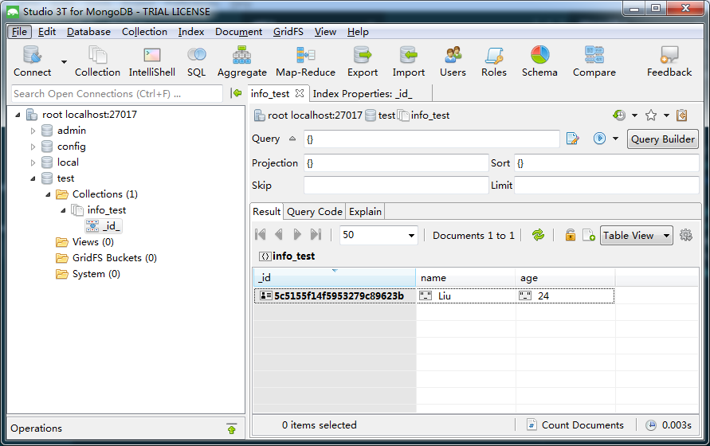
Task: Collapse the Query bar with triangle toggle
Action: pyautogui.click(x=292, y=139)
